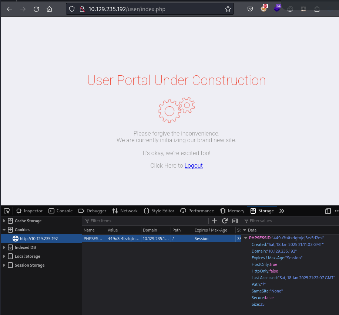
Task: Go to the browser home page
Action: 49,9
